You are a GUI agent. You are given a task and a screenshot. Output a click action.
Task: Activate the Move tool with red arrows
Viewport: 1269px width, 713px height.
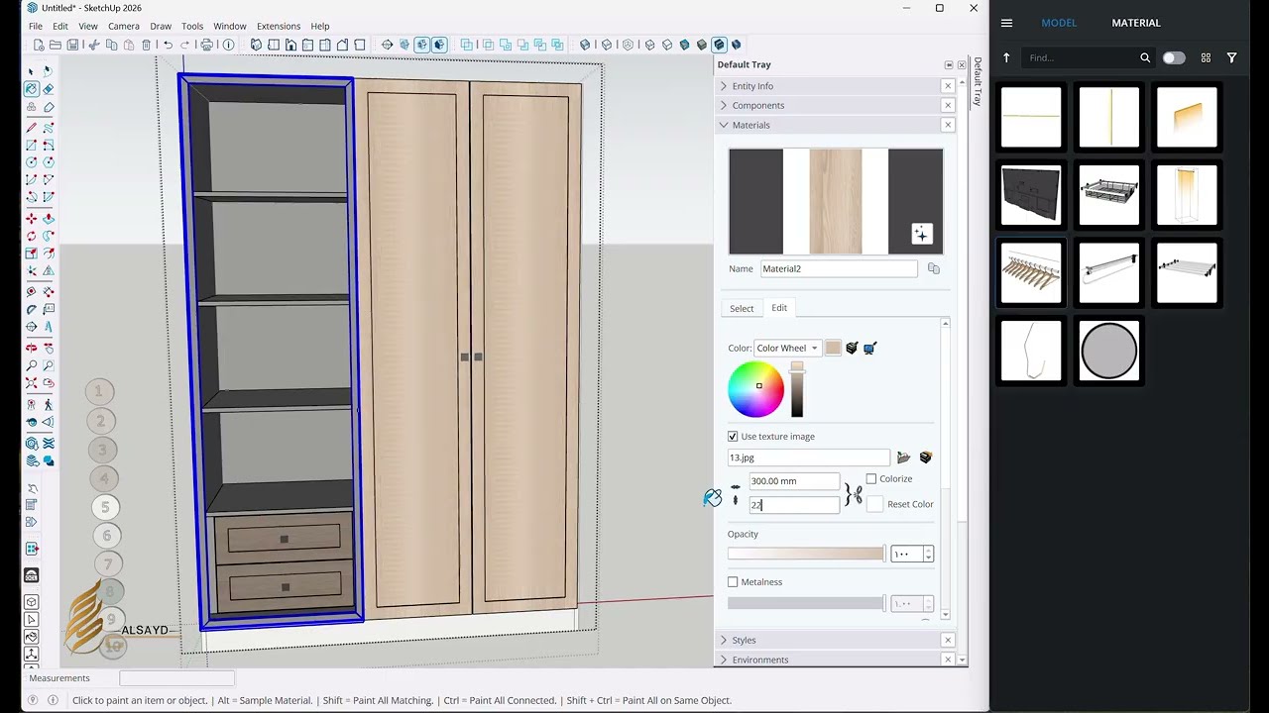(32, 219)
